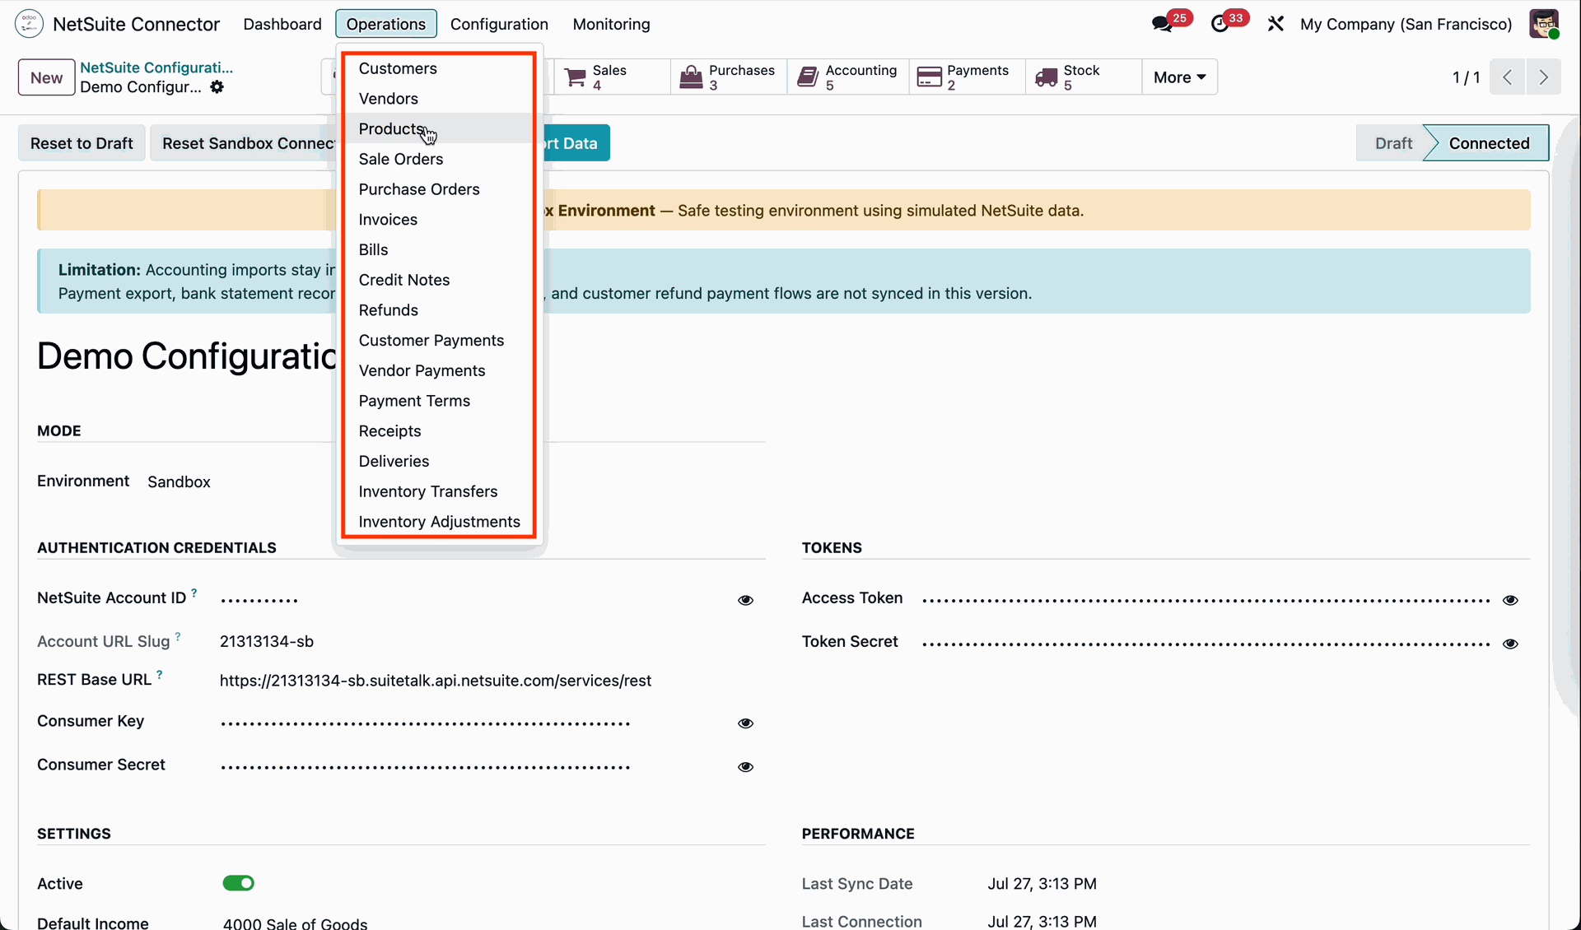The width and height of the screenshot is (1581, 930).
Task: Click Reset to Draft button
Action: point(82,143)
